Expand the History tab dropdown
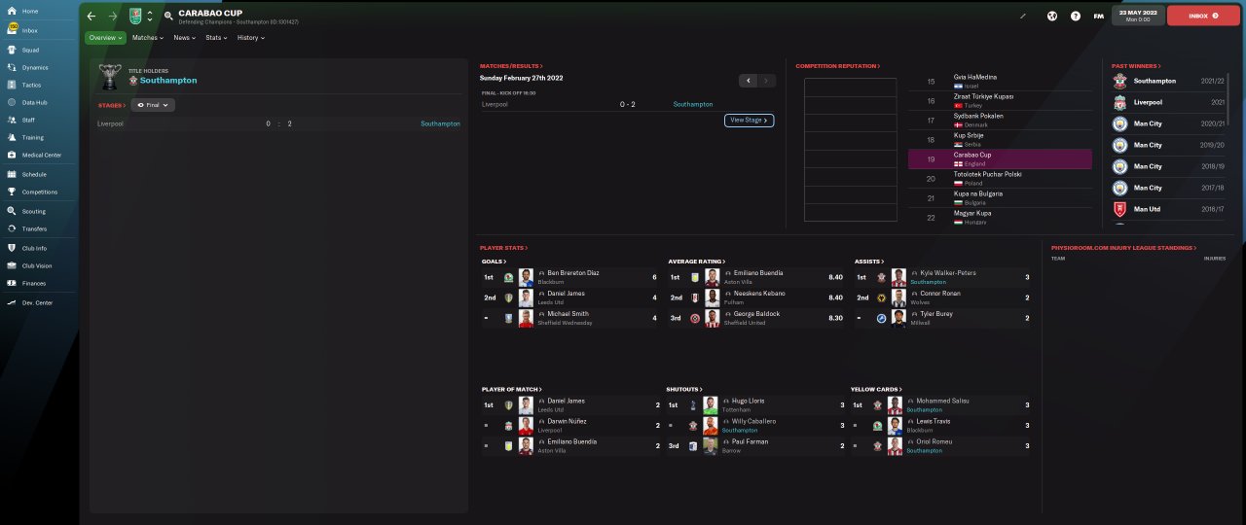 pyautogui.click(x=250, y=38)
